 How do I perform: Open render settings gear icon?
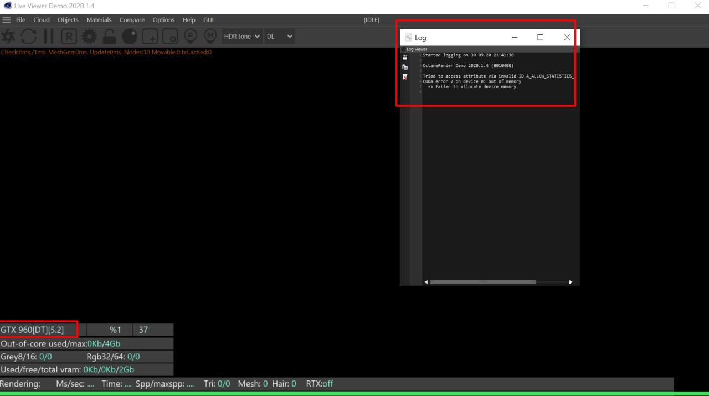coord(89,37)
